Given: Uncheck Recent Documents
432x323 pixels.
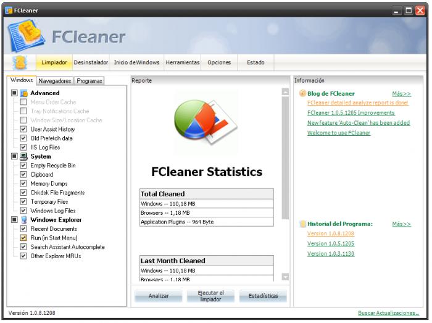Looking at the screenshot, I should 23,229.
